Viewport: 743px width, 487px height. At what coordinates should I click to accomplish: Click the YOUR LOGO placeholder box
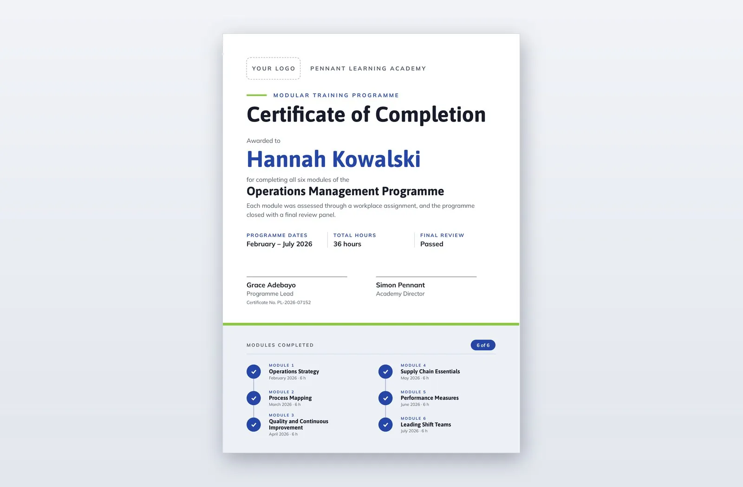[274, 68]
